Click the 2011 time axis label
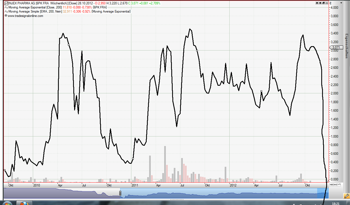350x205 pixels. pos(135,185)
